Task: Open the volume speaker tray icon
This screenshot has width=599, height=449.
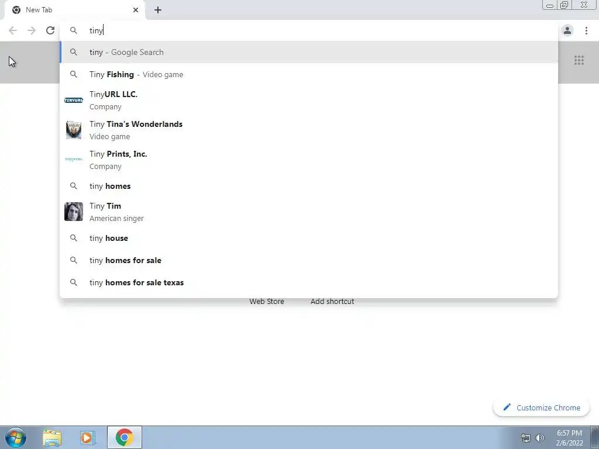Action: (540, 438)
